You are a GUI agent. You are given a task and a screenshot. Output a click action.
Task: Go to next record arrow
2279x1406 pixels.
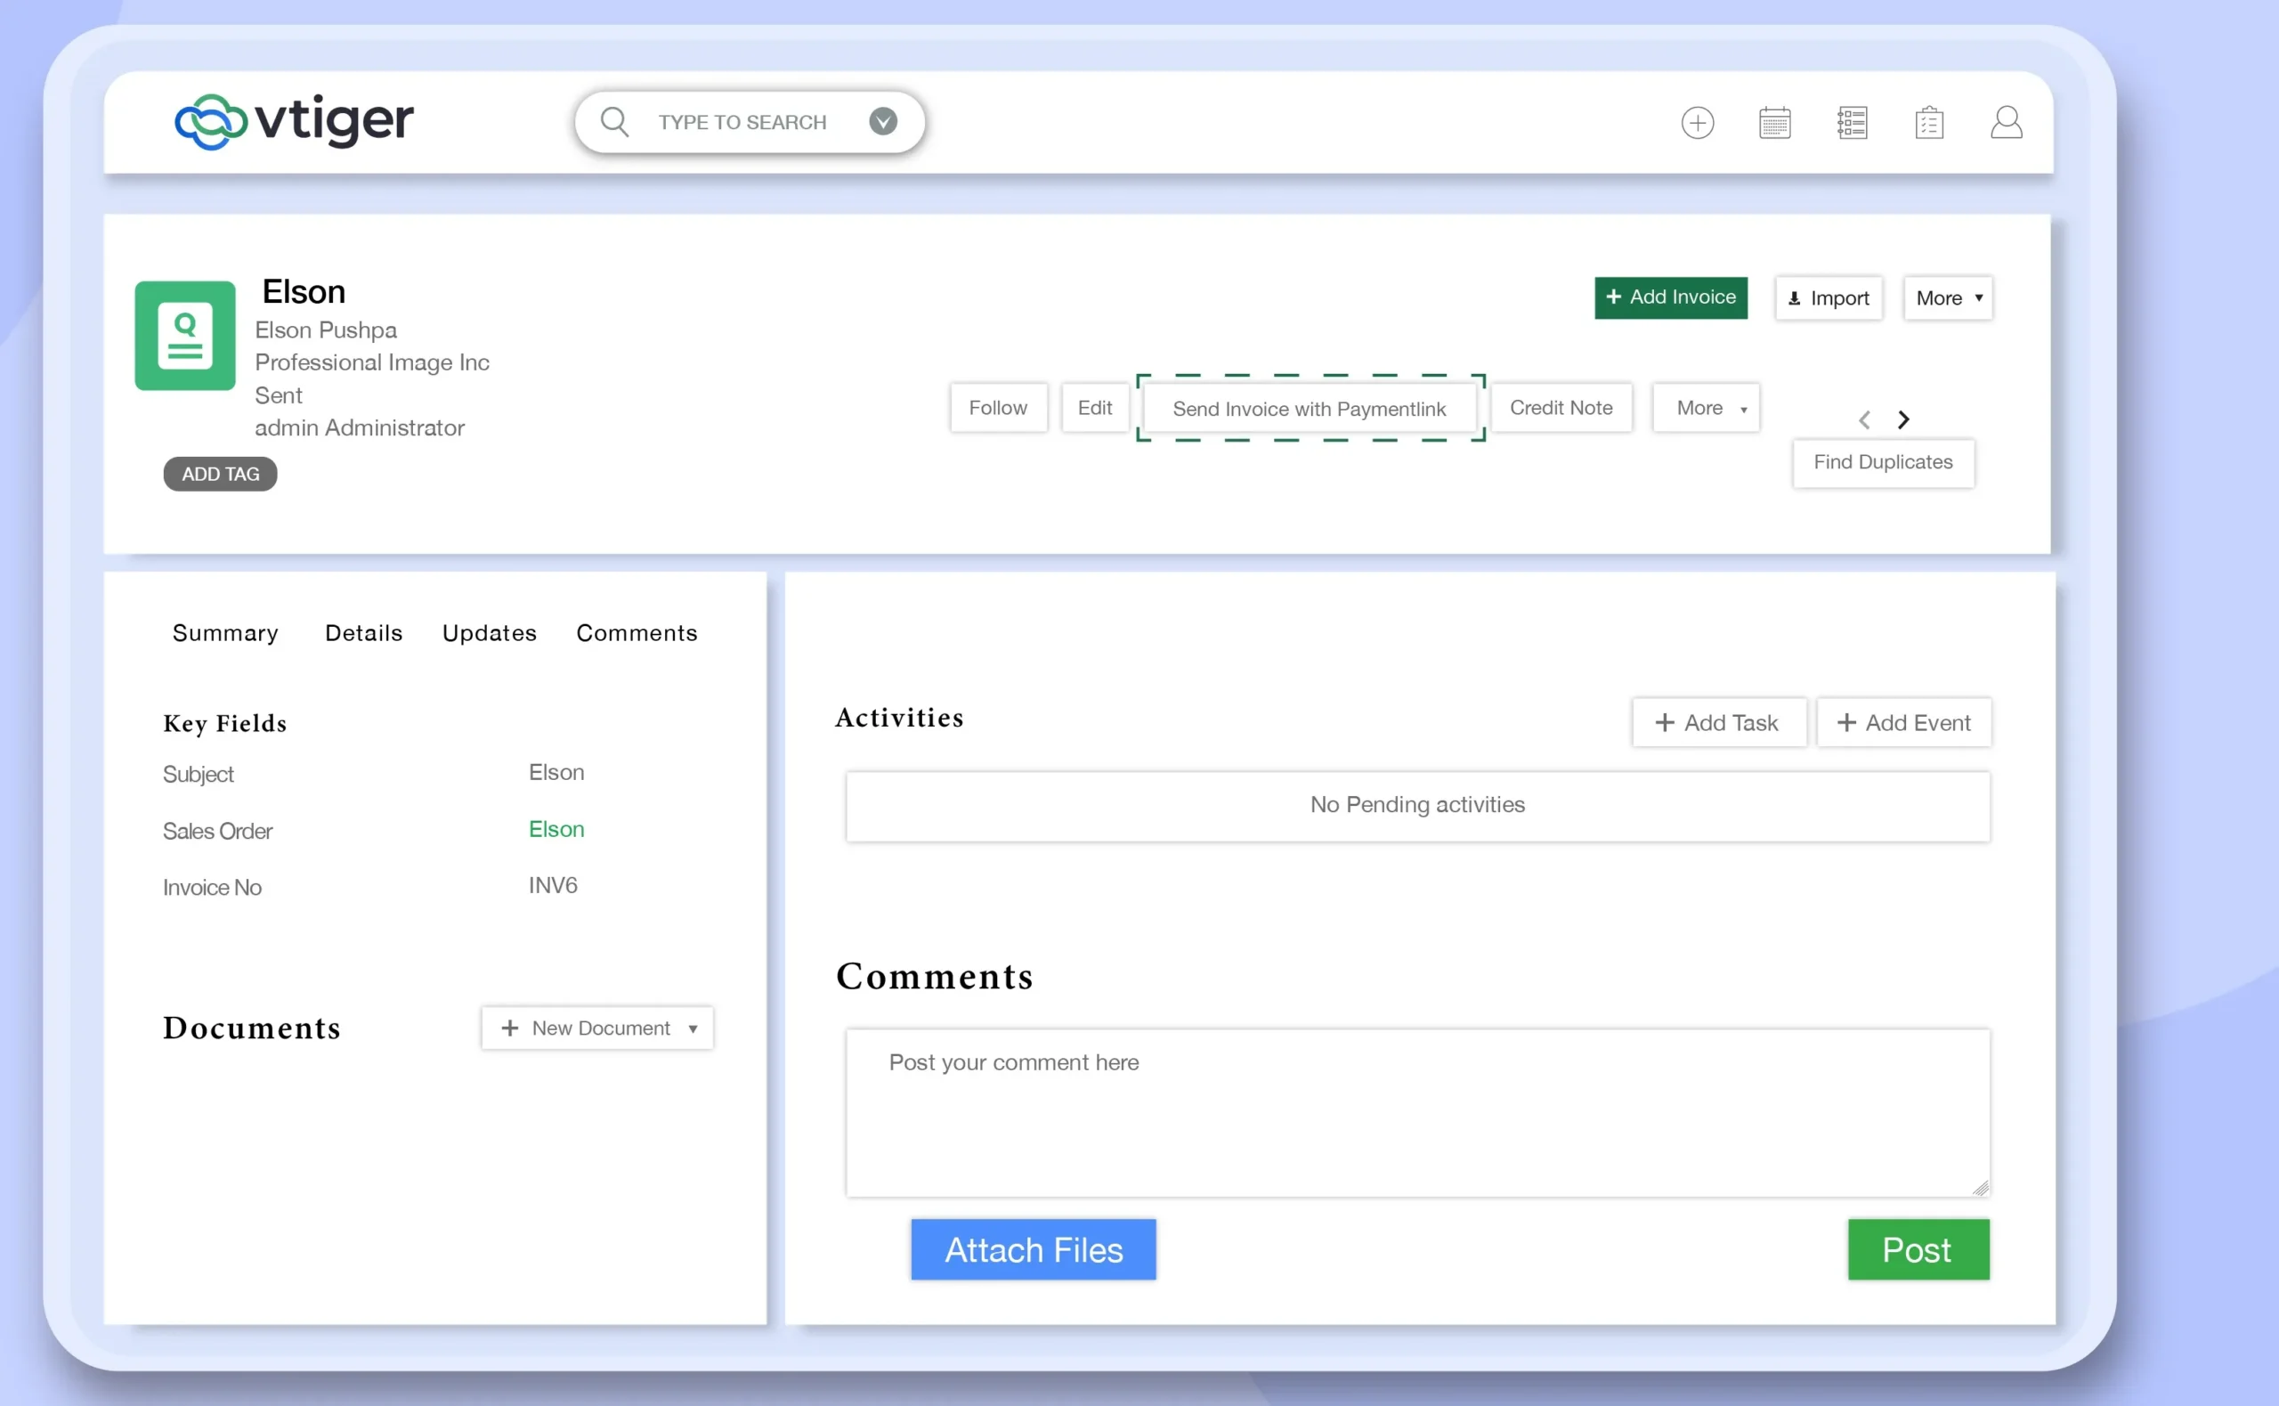tap(1903, 420)
